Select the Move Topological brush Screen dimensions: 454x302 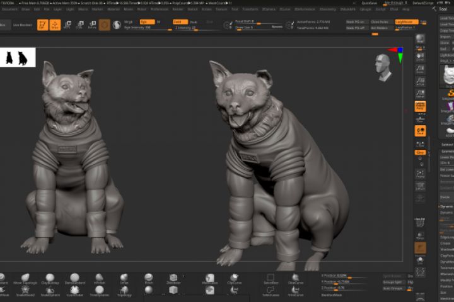point(25,279)
